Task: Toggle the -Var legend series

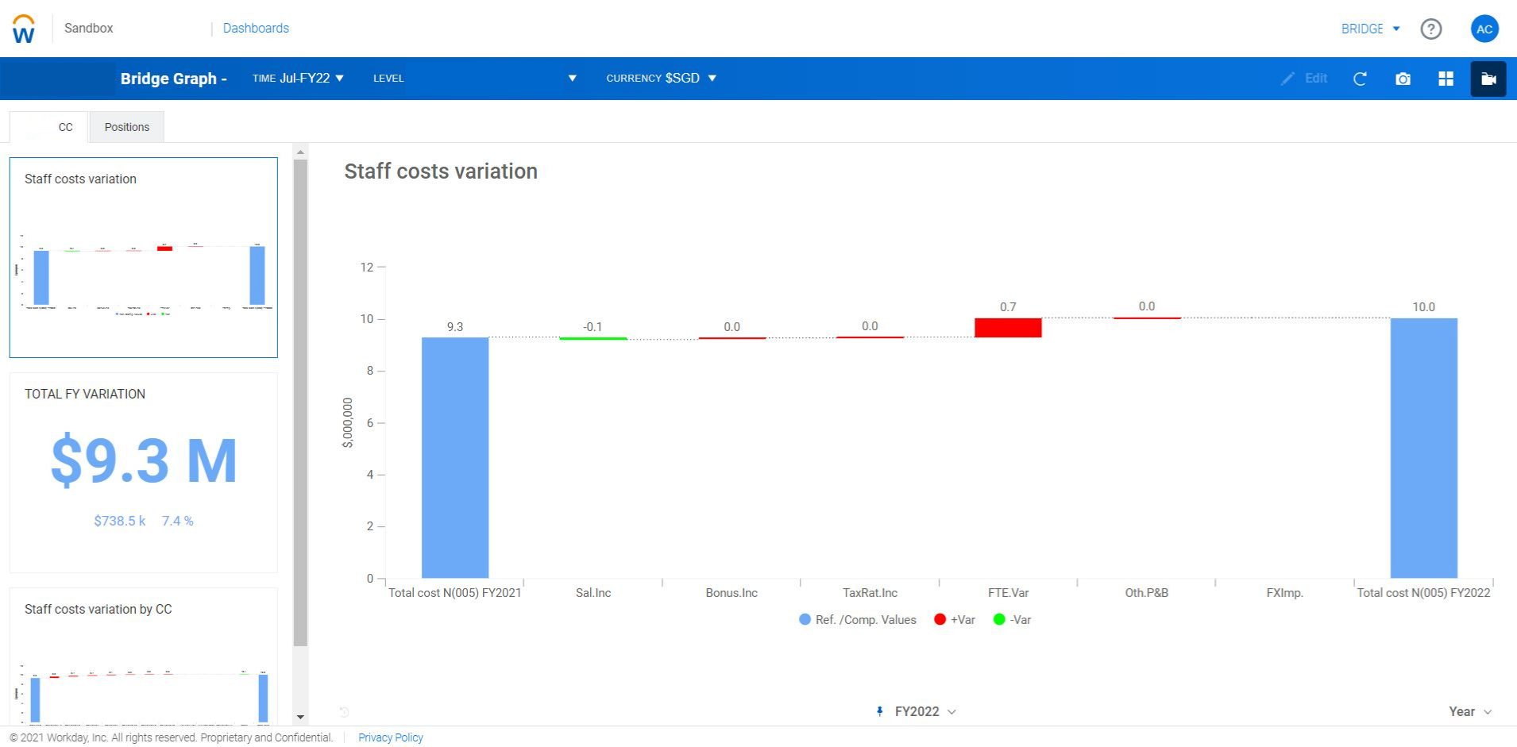Action: coord(1012,620)
